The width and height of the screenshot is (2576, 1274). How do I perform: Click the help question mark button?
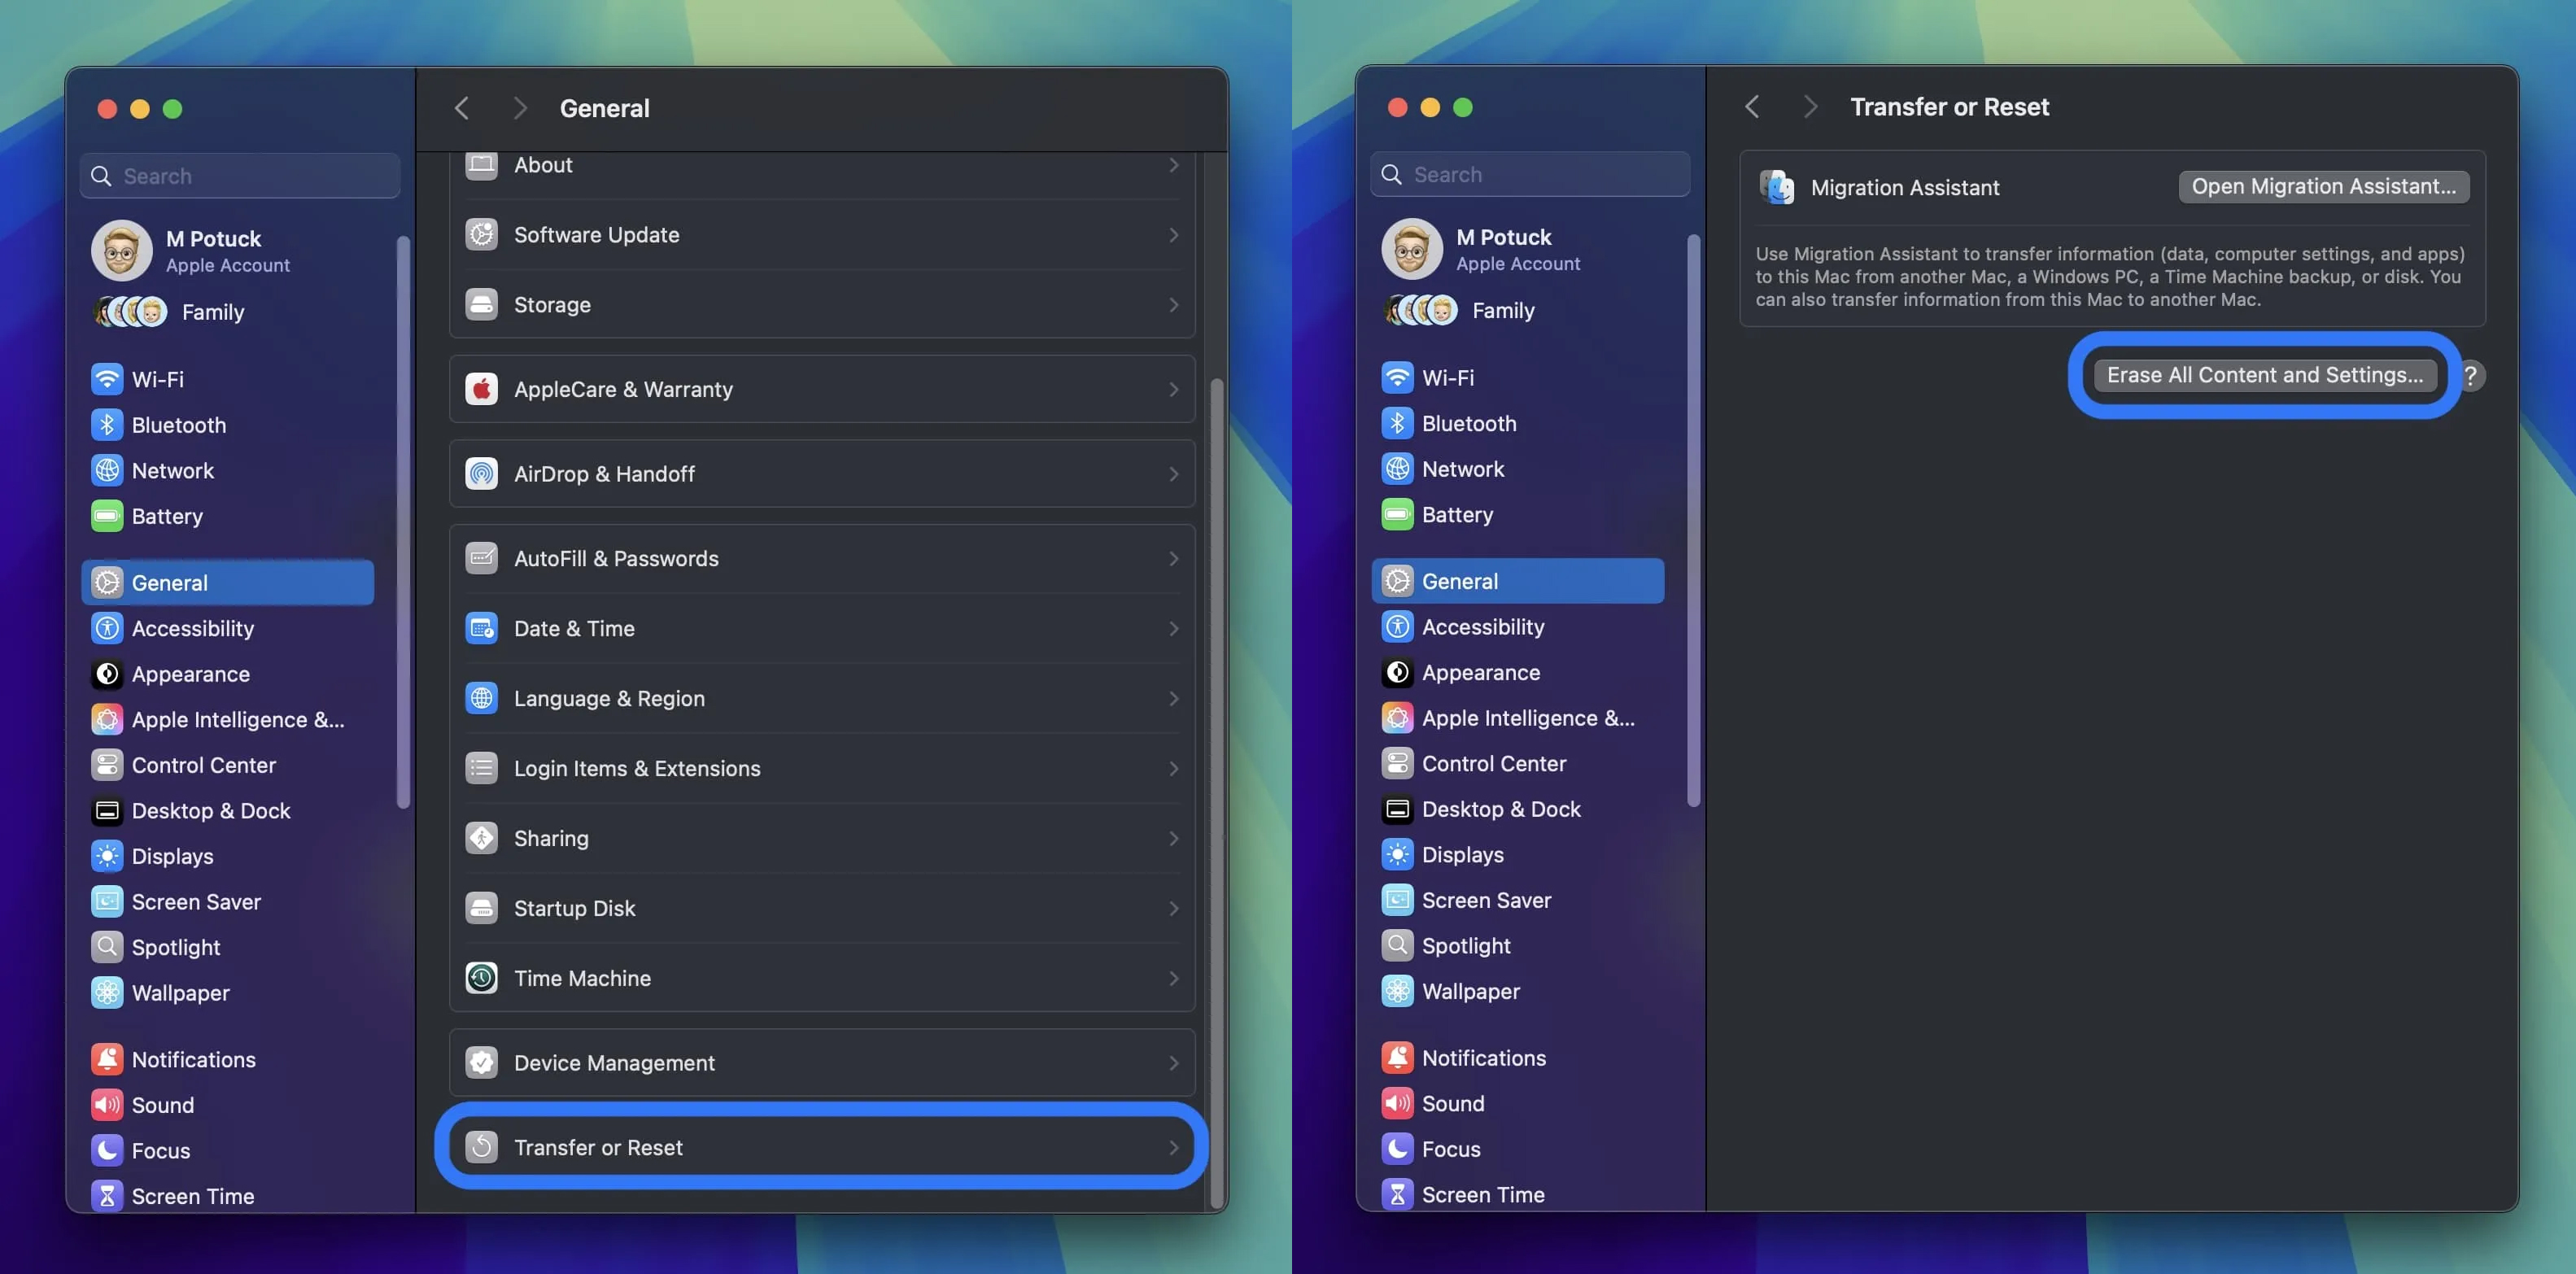(x=2470, y=375)
